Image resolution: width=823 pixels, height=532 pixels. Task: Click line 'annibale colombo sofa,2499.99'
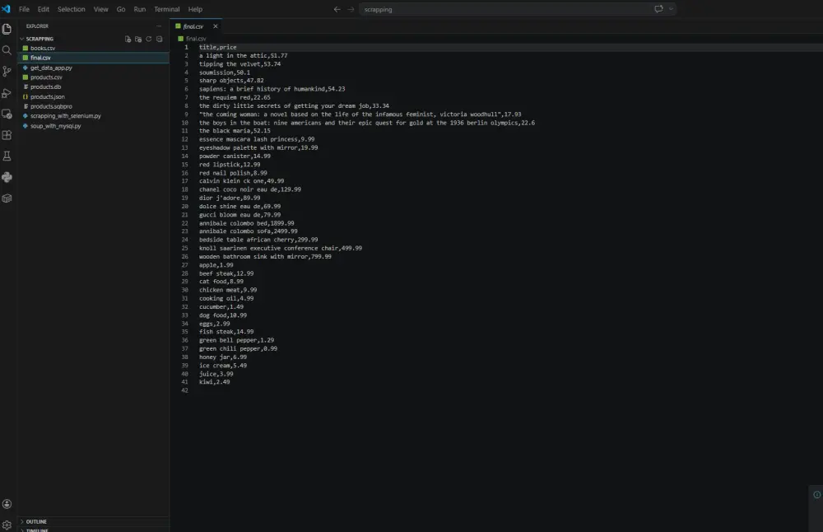pos(249,231)
